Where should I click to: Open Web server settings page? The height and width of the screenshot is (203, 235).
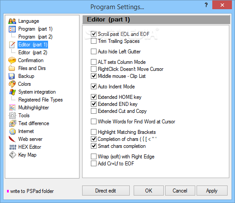tap(30, 139)
